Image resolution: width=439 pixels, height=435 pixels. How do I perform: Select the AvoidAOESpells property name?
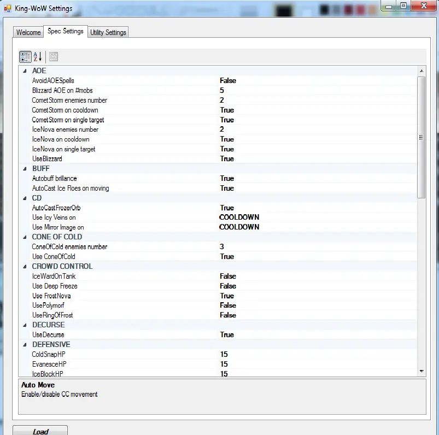click(x=53, y=81)
